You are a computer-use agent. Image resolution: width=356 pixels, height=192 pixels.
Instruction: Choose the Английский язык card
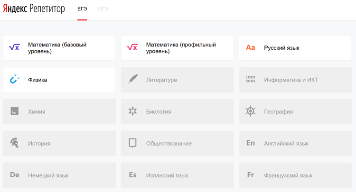295,143
